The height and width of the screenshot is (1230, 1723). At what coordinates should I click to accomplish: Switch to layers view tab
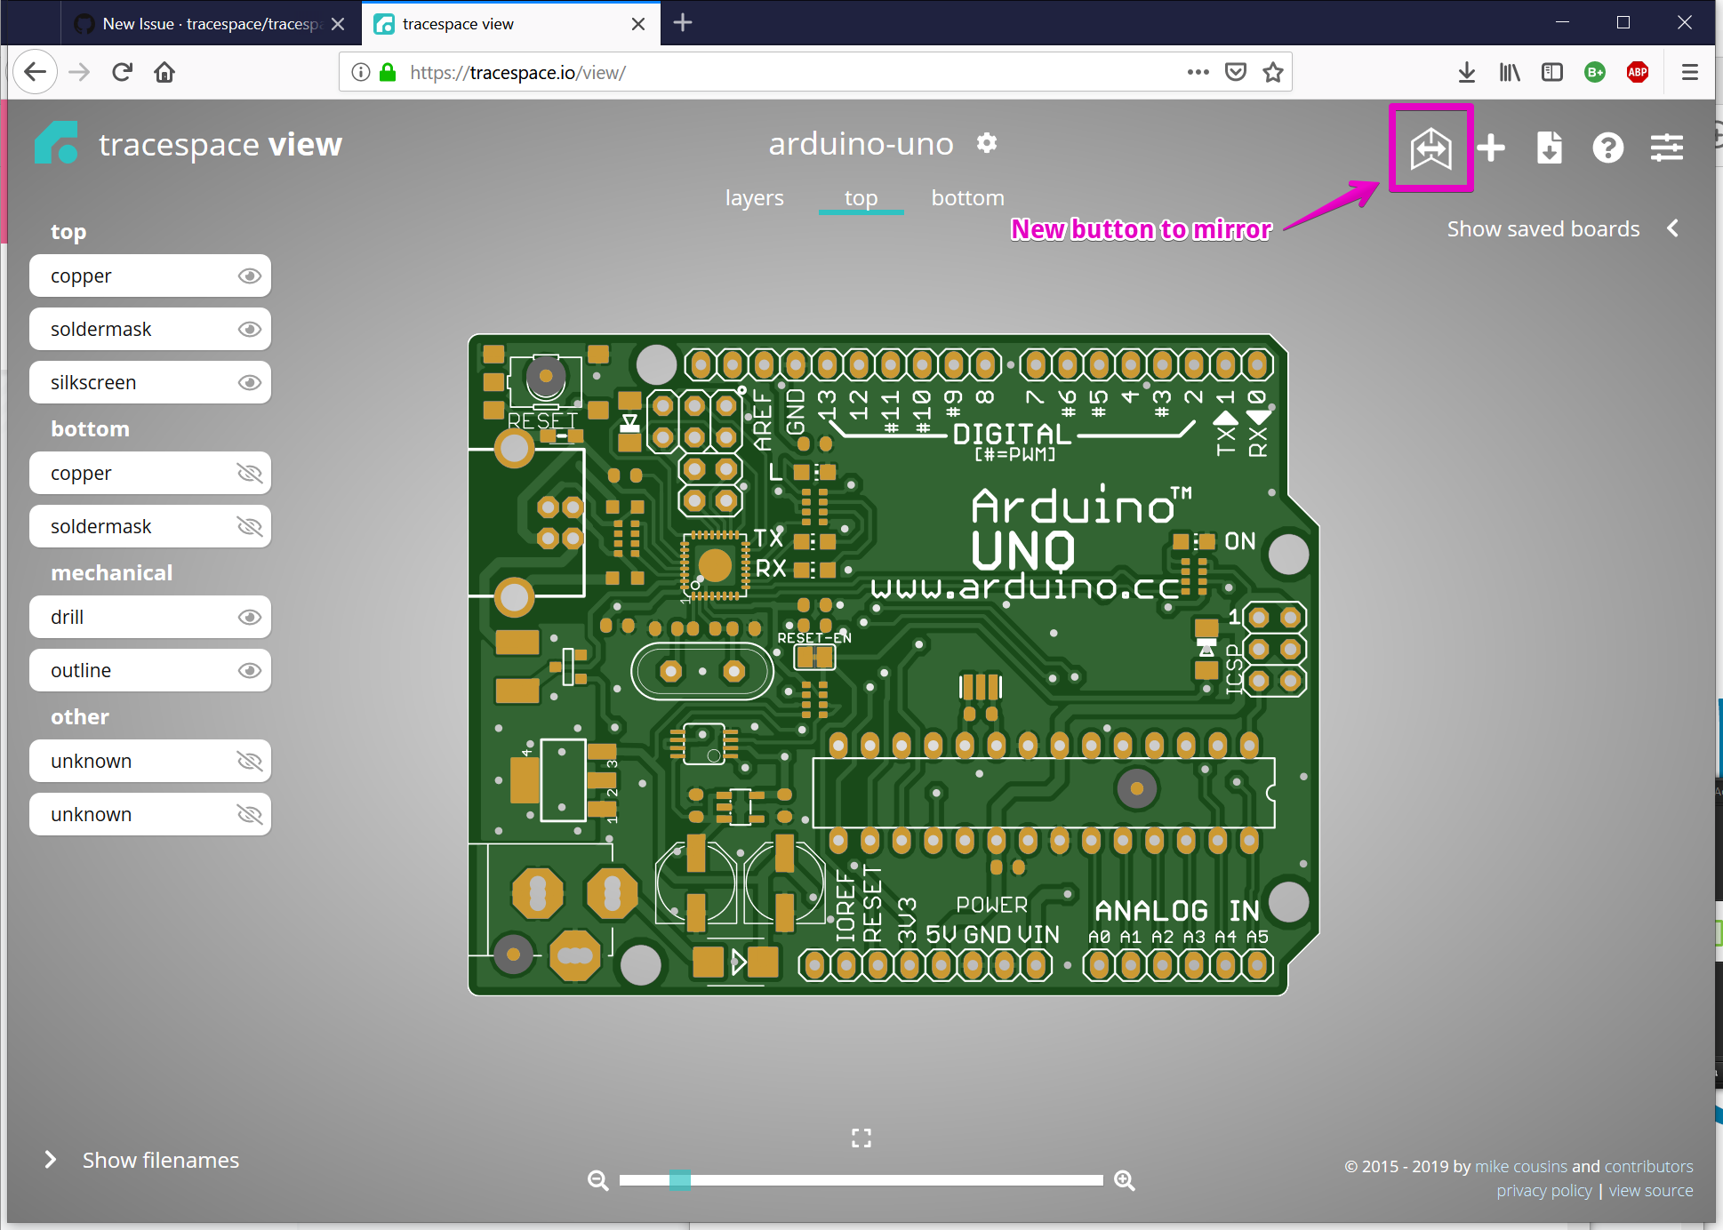tap(755, 197)
